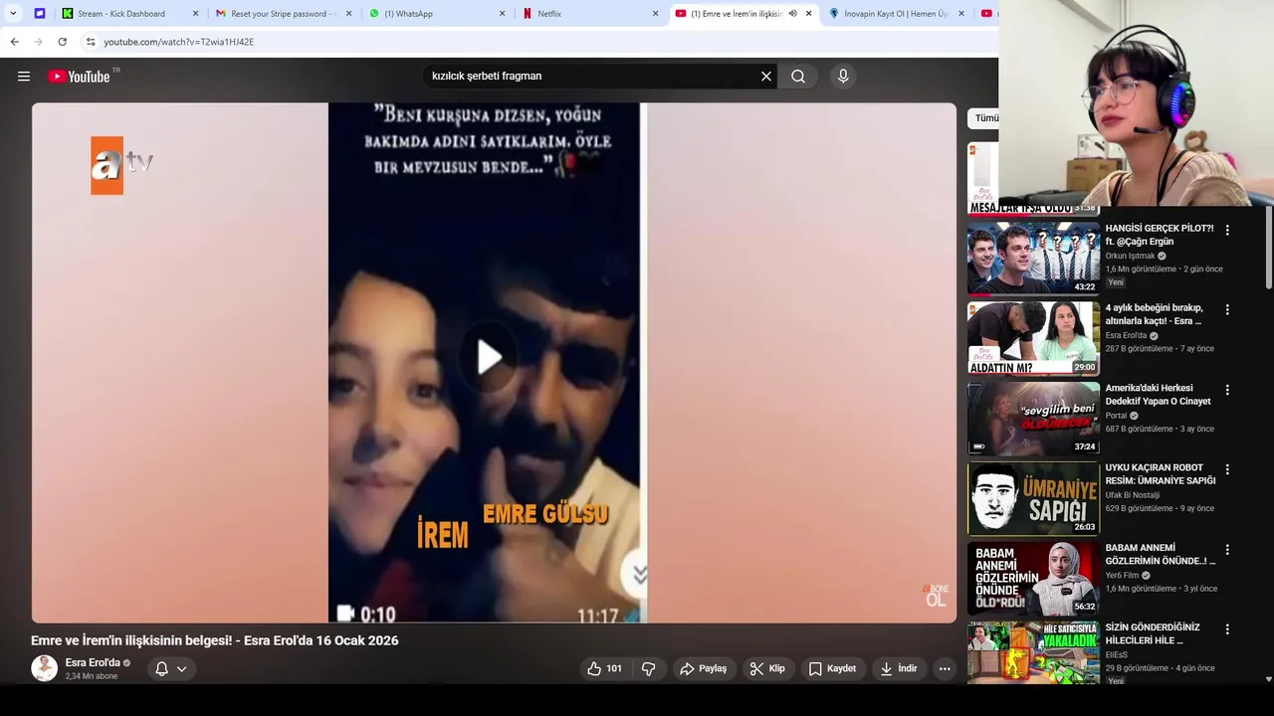Open options menu for SİZİN GÖNDERDİĞİNİZ HİLECİLERİ video
Image resolution: width=1274 pixels, height=716 pixels.
pos(1227,629)
